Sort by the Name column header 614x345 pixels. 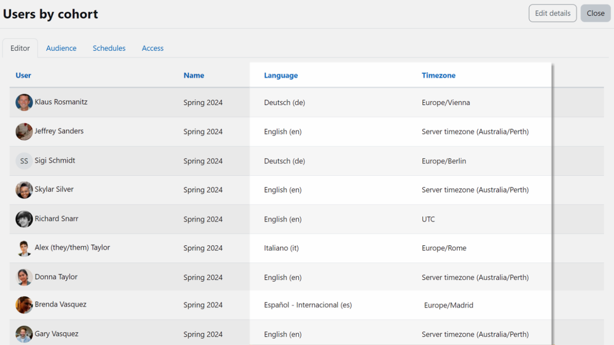pyautogui.click(x=193, y=76)
